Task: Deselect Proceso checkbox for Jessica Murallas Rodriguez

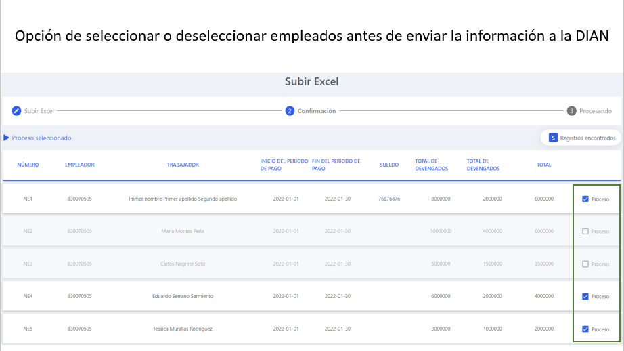Action: click(x=585, y=329)
